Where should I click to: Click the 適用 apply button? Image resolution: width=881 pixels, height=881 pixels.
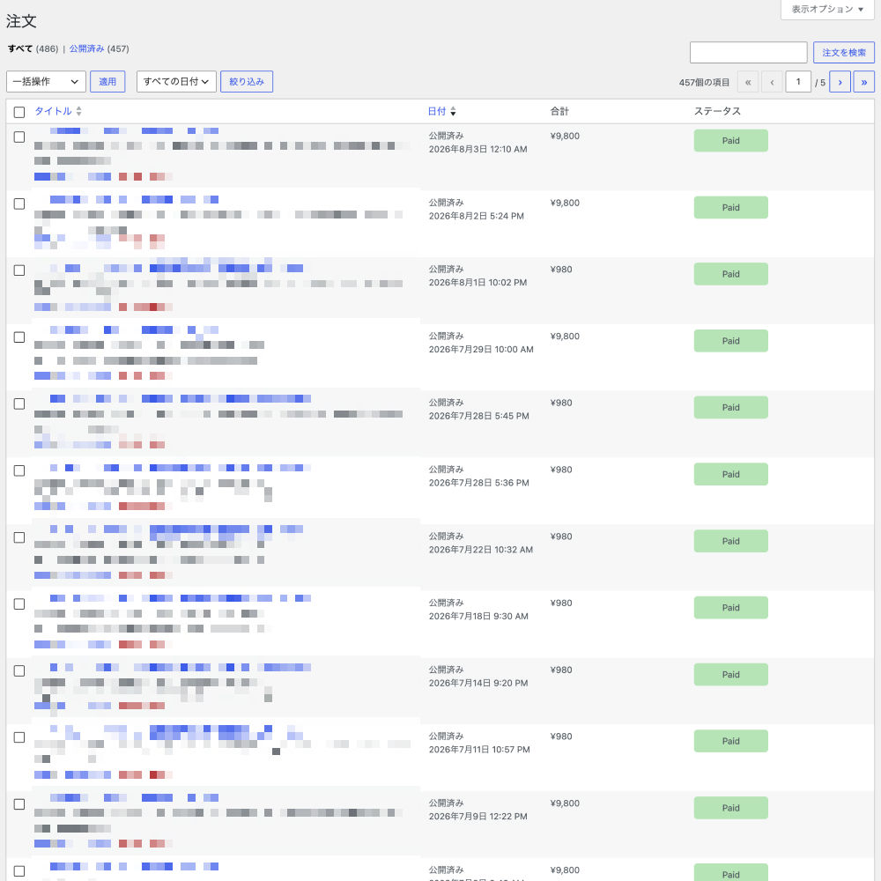pyautogui.click(x=107, y=81)
